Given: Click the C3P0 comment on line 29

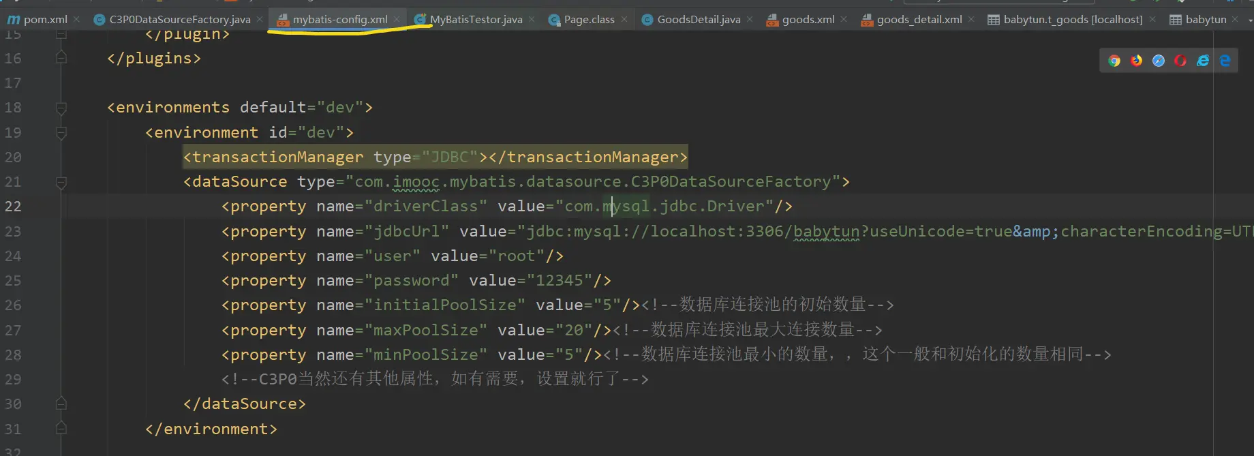Looking at the screenshot, I should point(435,379).
